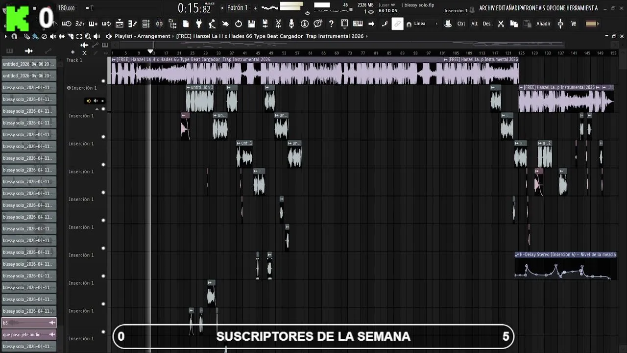Image resolution: width=627 pixels, height=353 pixels.
Task: Expand arrow after Trap Instrumental 2026 title
Action: [x=367, y=36]
